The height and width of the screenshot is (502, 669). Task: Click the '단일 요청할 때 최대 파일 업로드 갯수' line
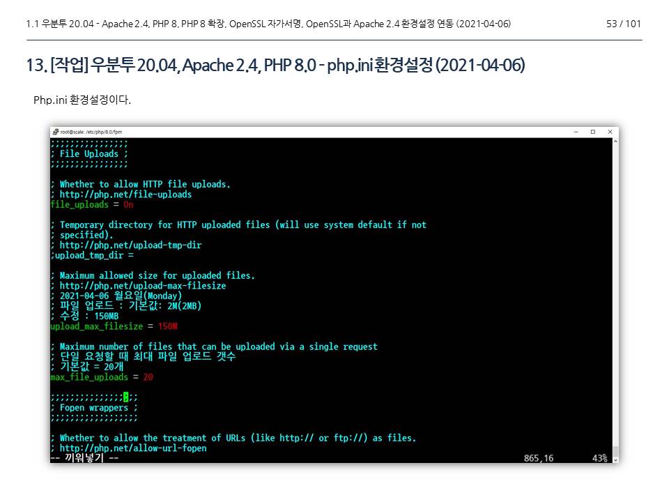[143, 356]
